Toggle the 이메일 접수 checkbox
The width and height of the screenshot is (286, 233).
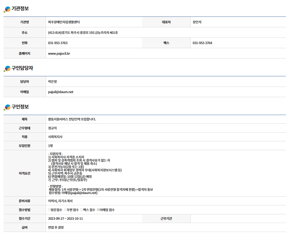[98, 210]
